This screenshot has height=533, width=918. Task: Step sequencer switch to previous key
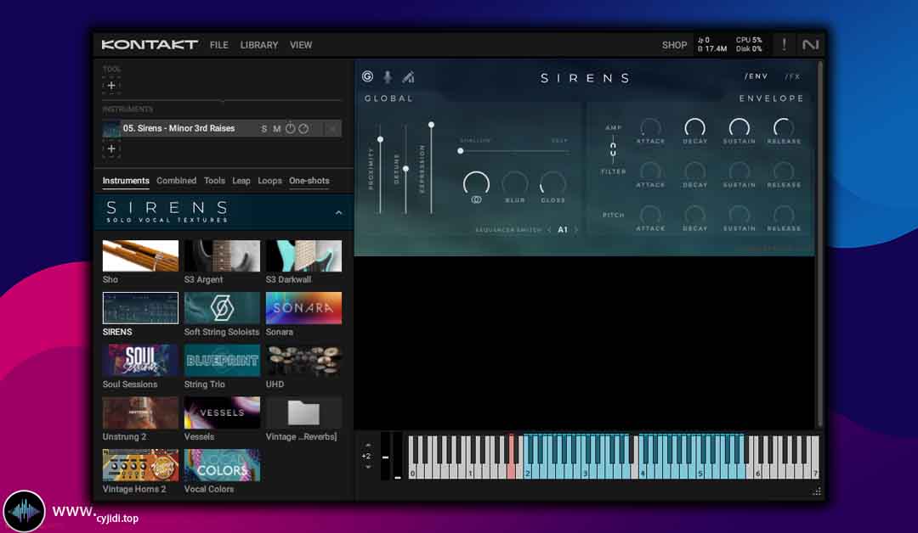pos(549,230)
